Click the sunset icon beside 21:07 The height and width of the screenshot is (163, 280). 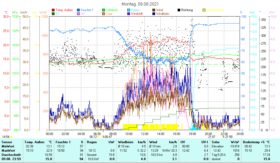tap(217, 137)
